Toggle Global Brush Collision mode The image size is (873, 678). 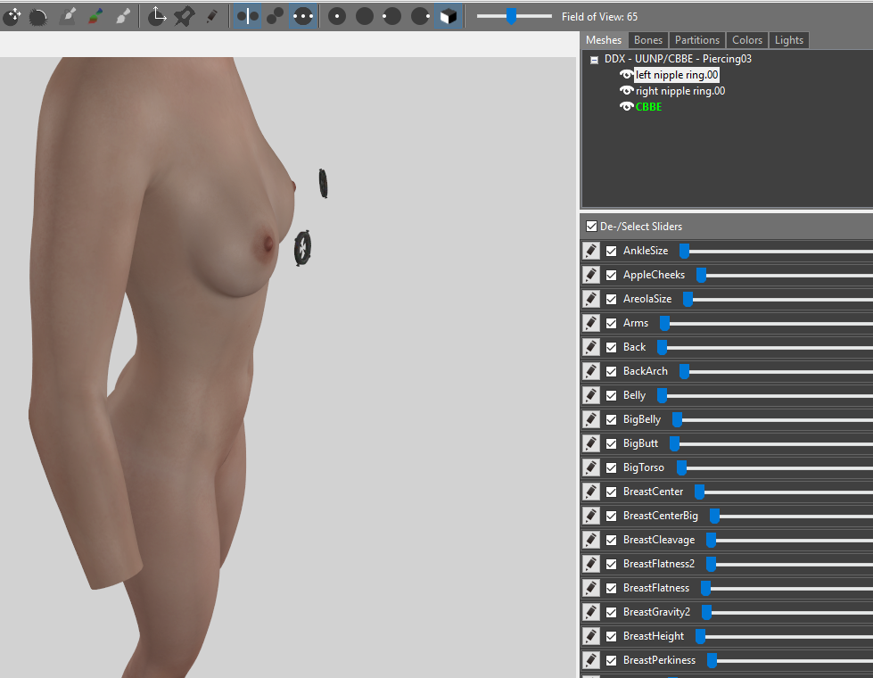coord(303,17)
